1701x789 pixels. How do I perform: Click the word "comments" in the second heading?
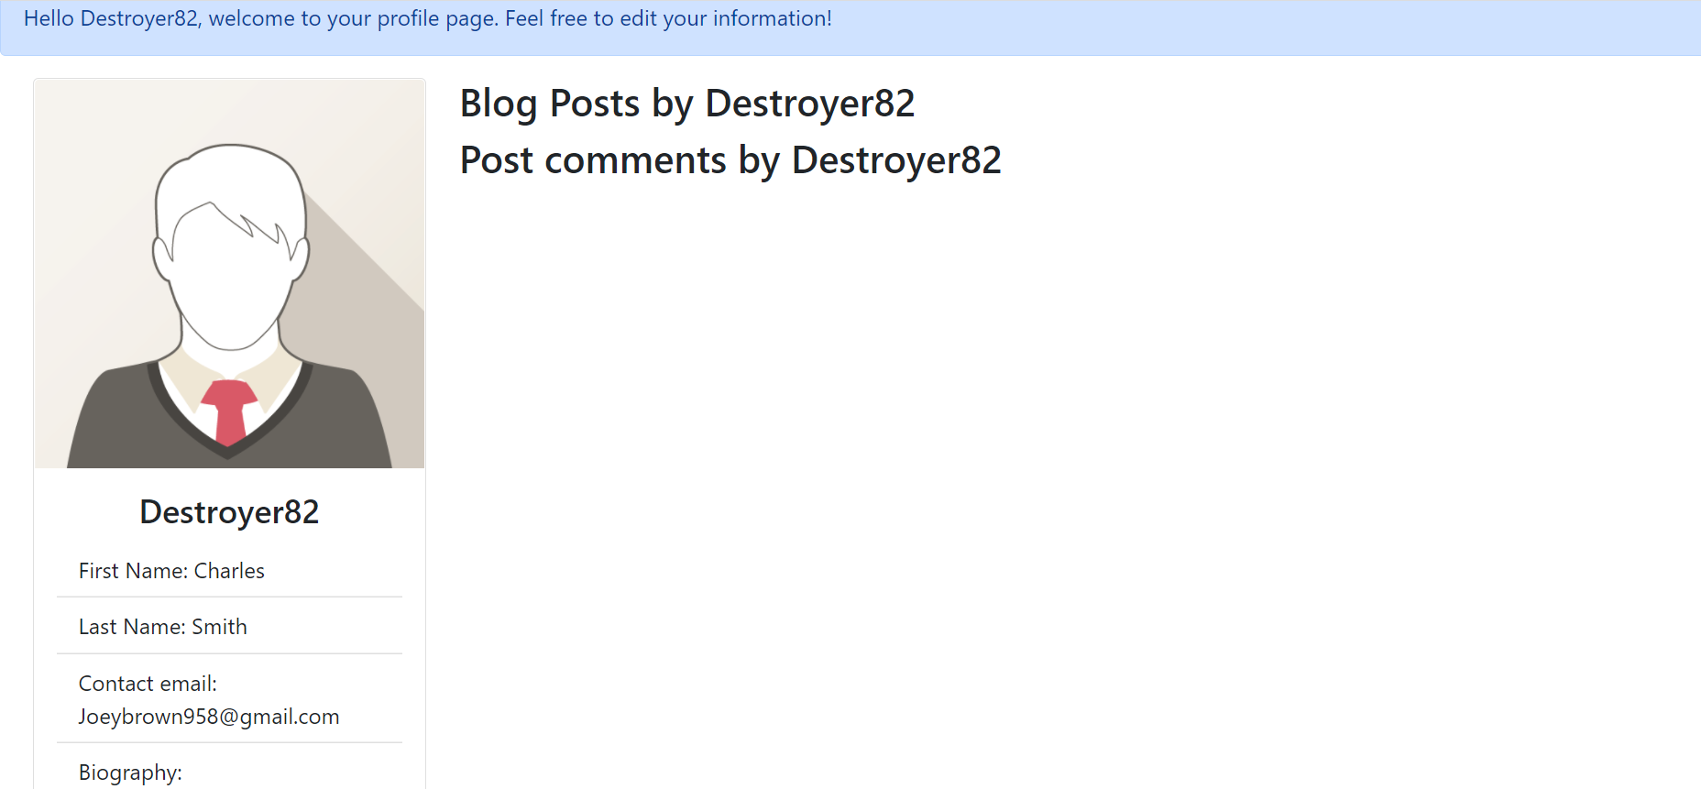pyautogui.click(x=635, y=160)
